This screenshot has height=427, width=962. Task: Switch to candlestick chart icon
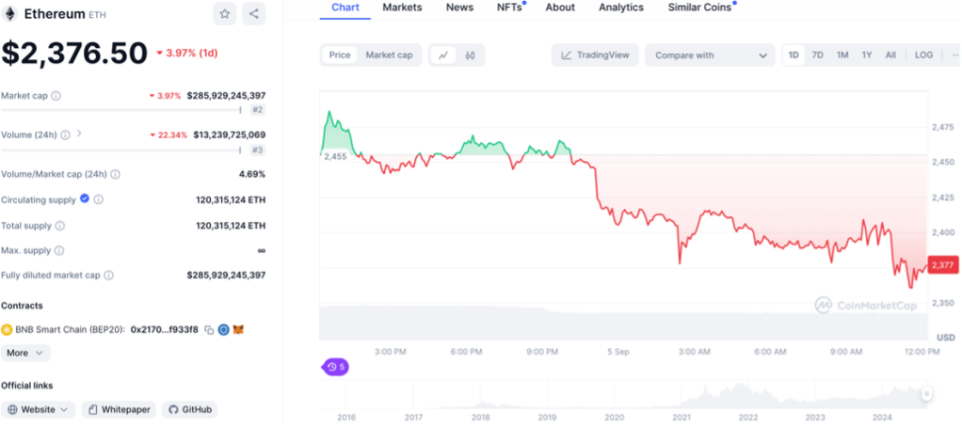click(470, 55)
